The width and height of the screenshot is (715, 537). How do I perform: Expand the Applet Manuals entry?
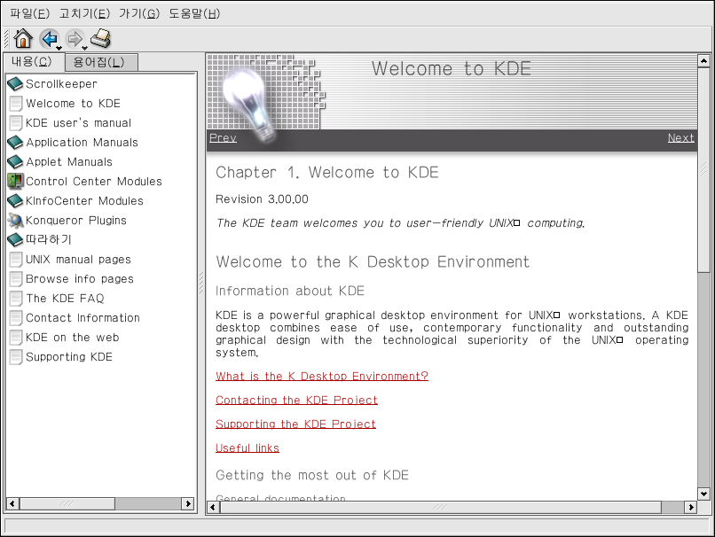coord(69,162)
